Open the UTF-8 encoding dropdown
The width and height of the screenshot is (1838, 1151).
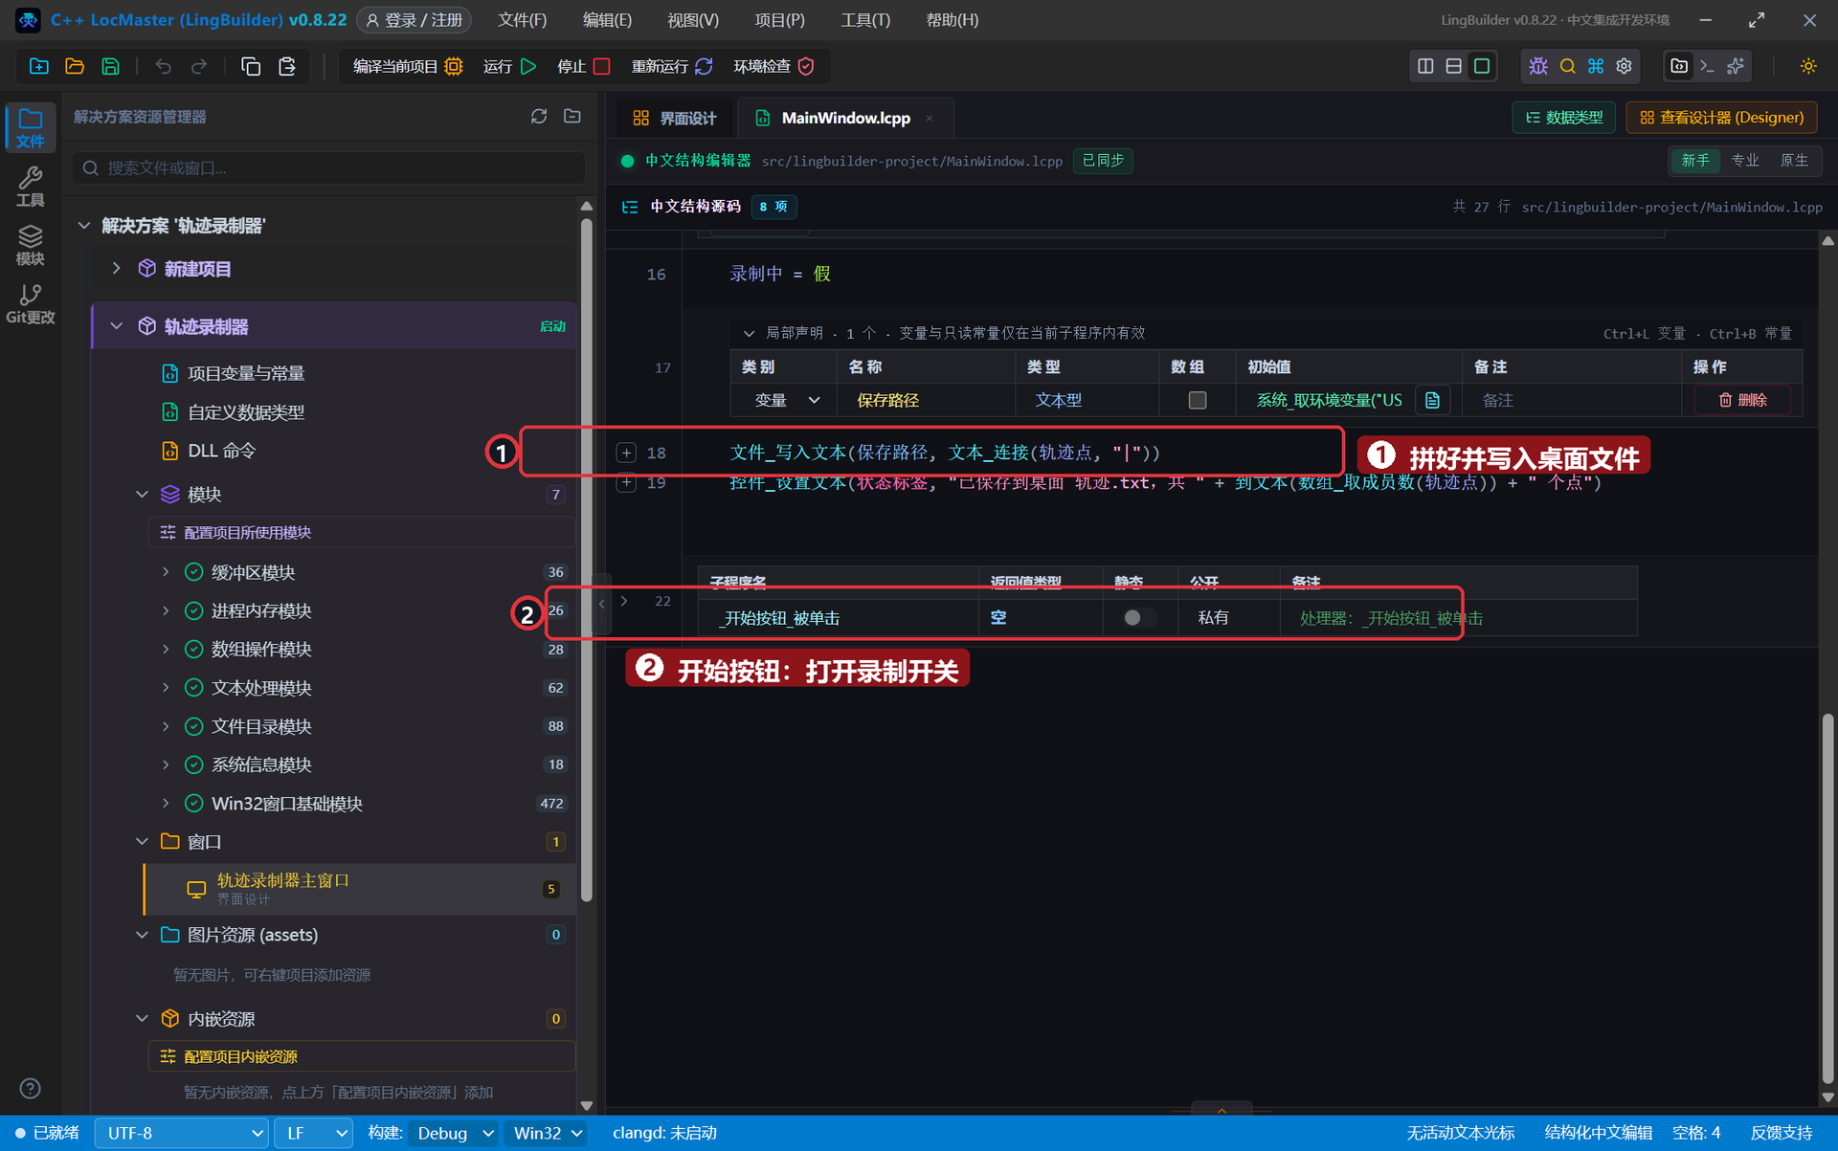pos(182,1133)
